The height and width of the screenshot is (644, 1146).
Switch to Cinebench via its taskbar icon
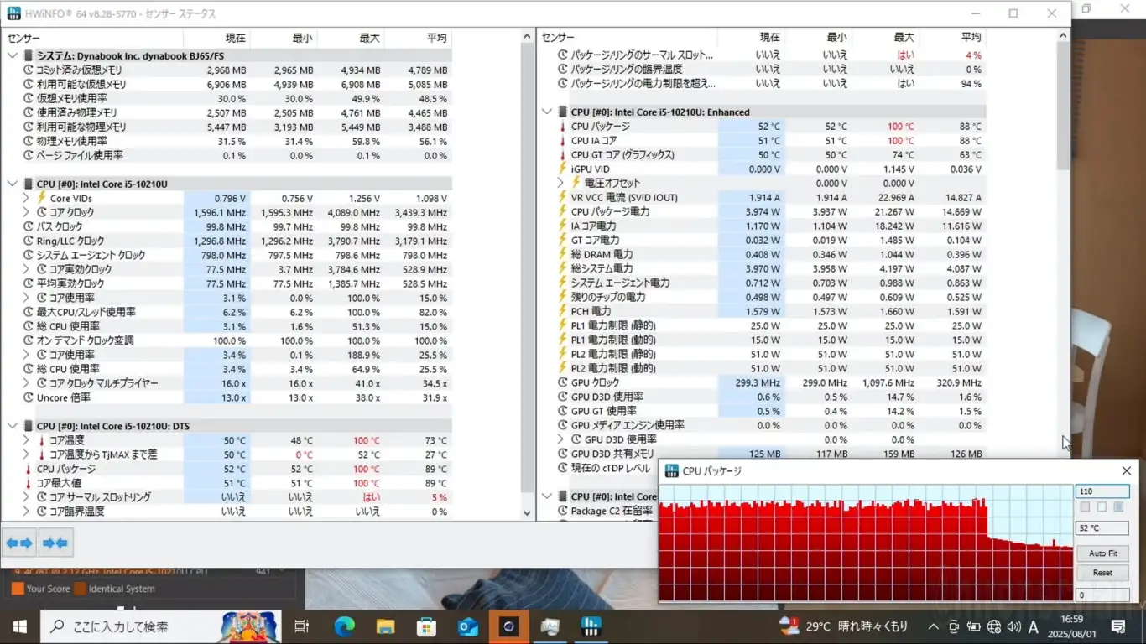(x=508, y=626)
